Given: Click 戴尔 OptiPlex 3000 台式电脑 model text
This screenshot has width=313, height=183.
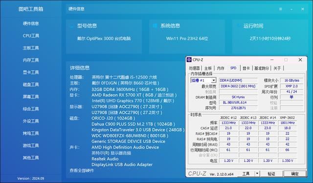Looking at the screenshot, I should point(104,39).
